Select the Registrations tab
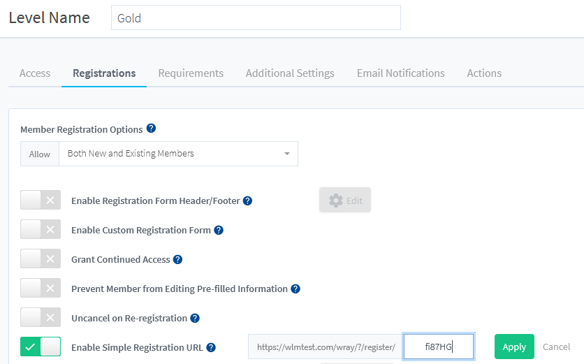584x364 pixels. [x=104, y=73]
